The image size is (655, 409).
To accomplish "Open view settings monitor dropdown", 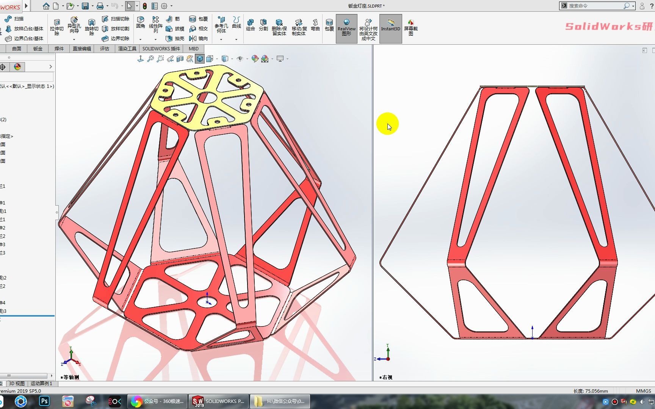I will pyautogui.click(x=282, y=59).
